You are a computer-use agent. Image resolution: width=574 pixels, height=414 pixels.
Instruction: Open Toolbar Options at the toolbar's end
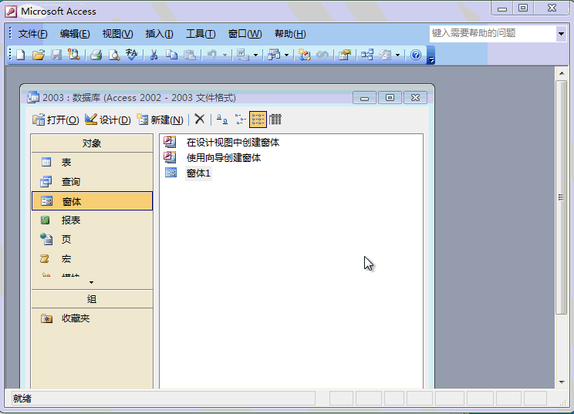pyautogui.click(x=431, y=56)
